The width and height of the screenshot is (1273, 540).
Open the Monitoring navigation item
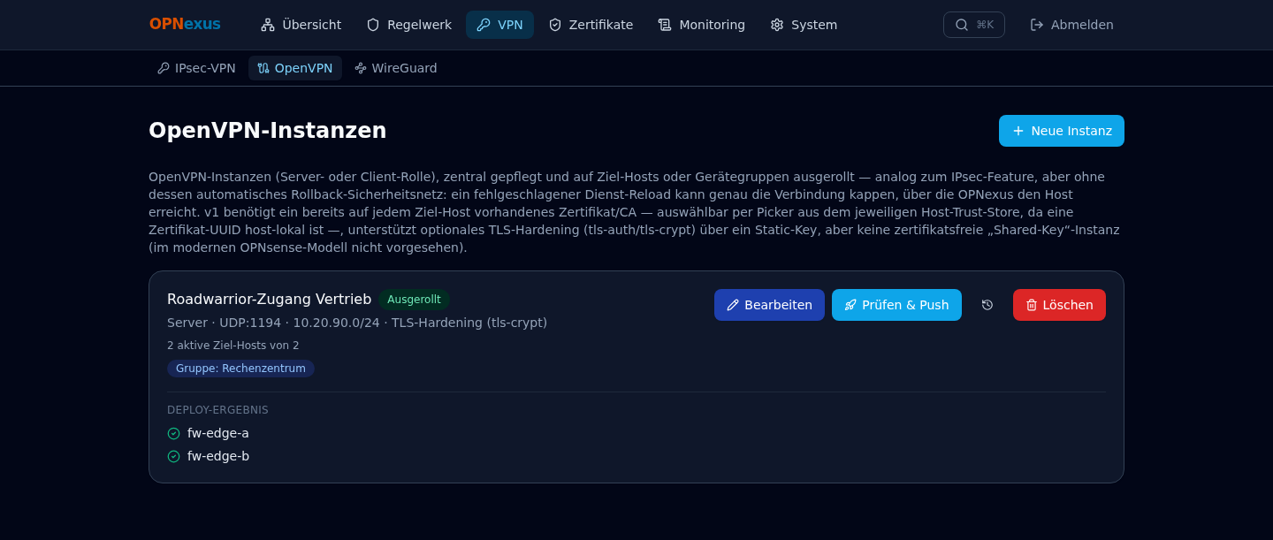pyautogui.click(x=702, y=25)
